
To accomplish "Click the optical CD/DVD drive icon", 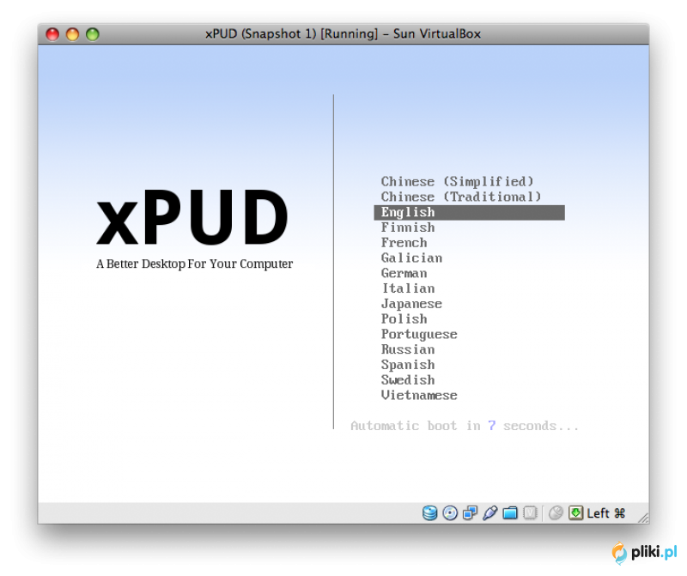I will (x=450, y=512).
